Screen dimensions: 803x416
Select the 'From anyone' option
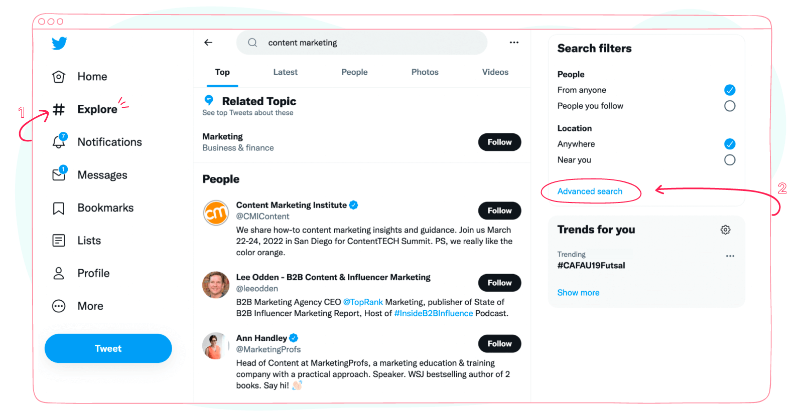[x=730, y=90]
